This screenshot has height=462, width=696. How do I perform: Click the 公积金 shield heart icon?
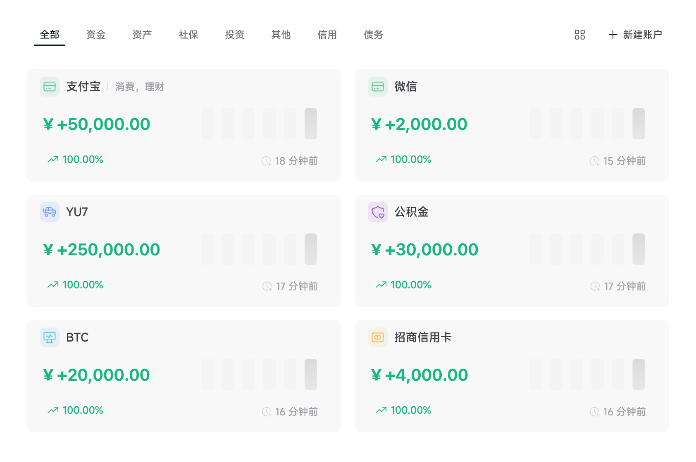[378, 212]
